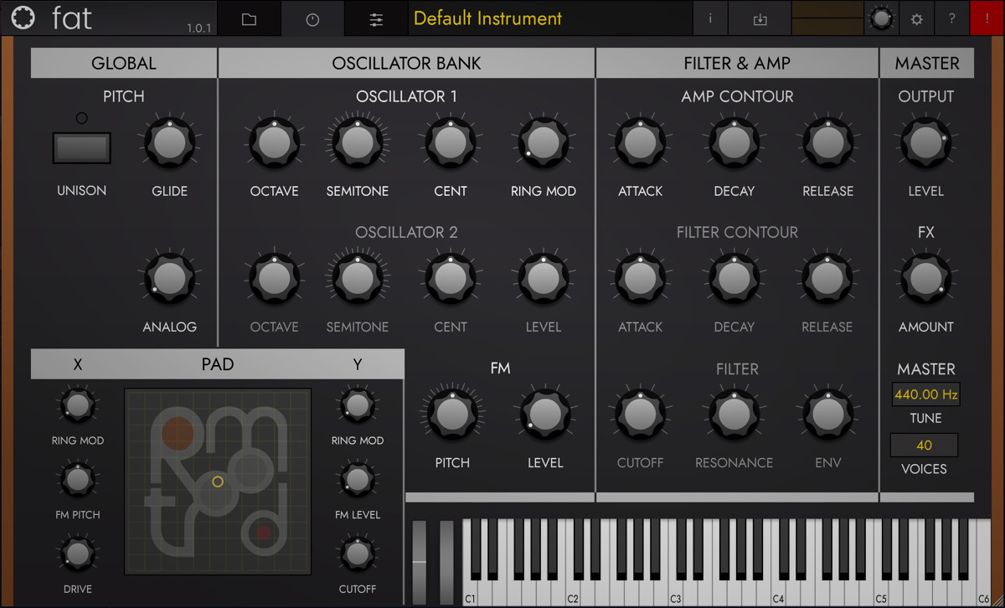Open the mixer sliders icon beside the clock

coord(375,18)
